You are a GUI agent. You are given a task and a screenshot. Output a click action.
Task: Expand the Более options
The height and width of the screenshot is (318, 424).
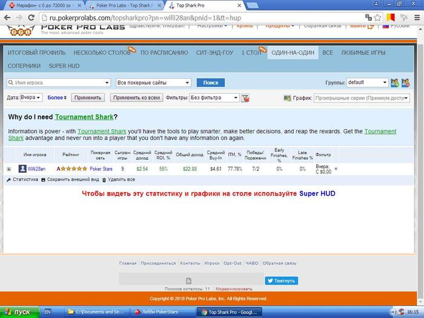tap(57, 98)
